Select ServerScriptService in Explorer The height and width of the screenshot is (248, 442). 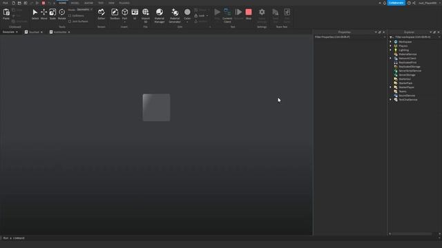click(410, 71)
